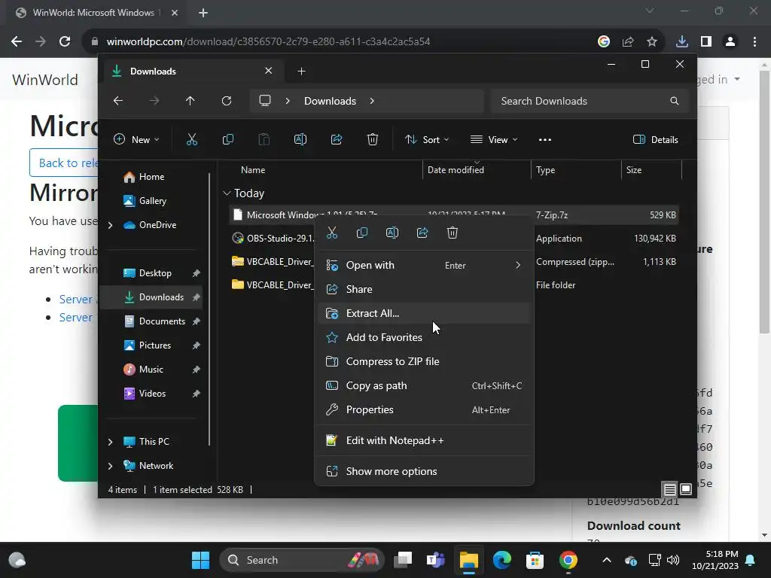The image size is (771, 578).
Task: Open Explorer's See more options ellipsis
Action: pos(545,139)
